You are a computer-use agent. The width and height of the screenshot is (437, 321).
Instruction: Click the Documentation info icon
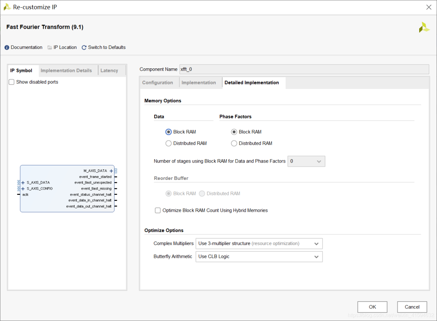pyautogui.click(x=7, y=48)
